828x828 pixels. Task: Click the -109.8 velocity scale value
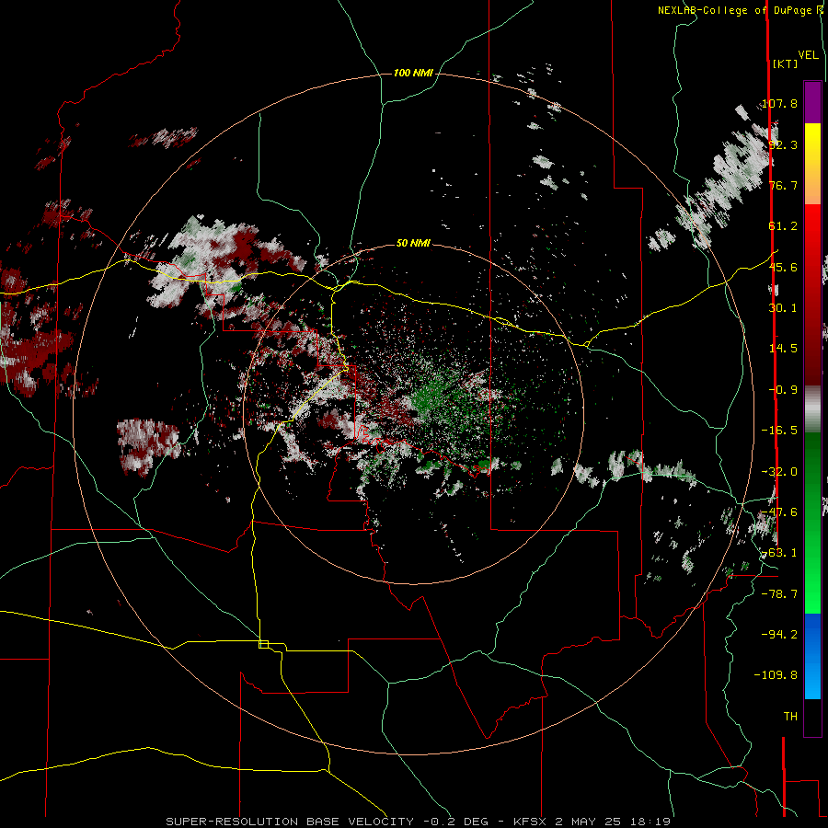pyautogui.click(x=776, y=675)
